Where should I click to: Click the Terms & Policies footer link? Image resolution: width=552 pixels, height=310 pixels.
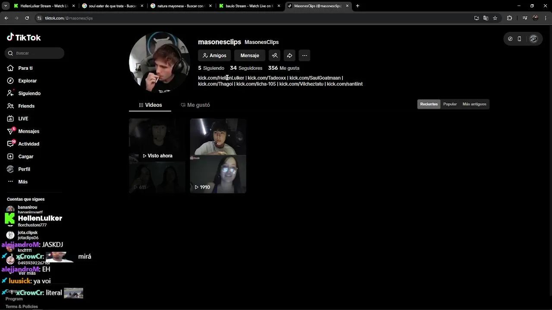22,307
